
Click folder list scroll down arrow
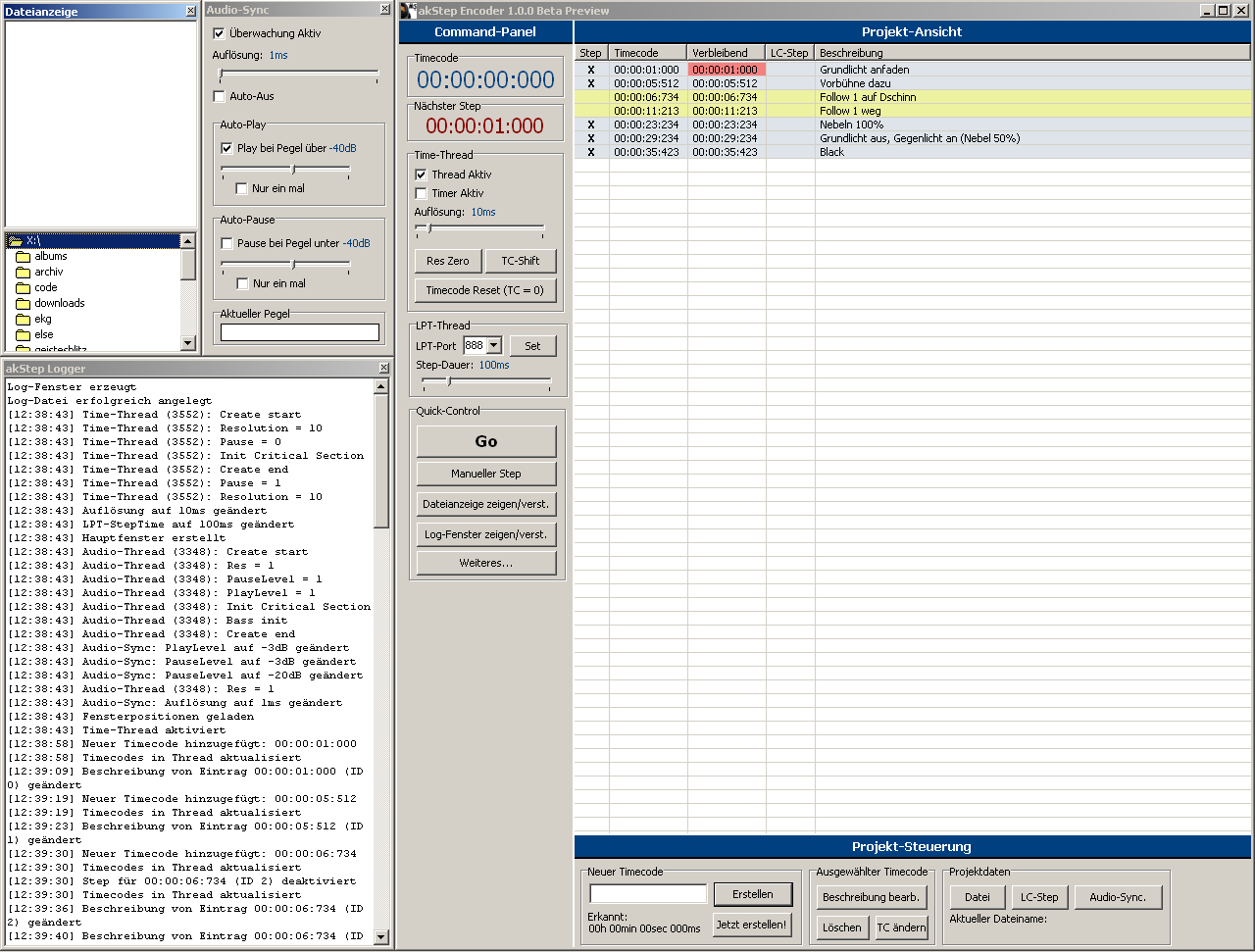click(188, 343)
